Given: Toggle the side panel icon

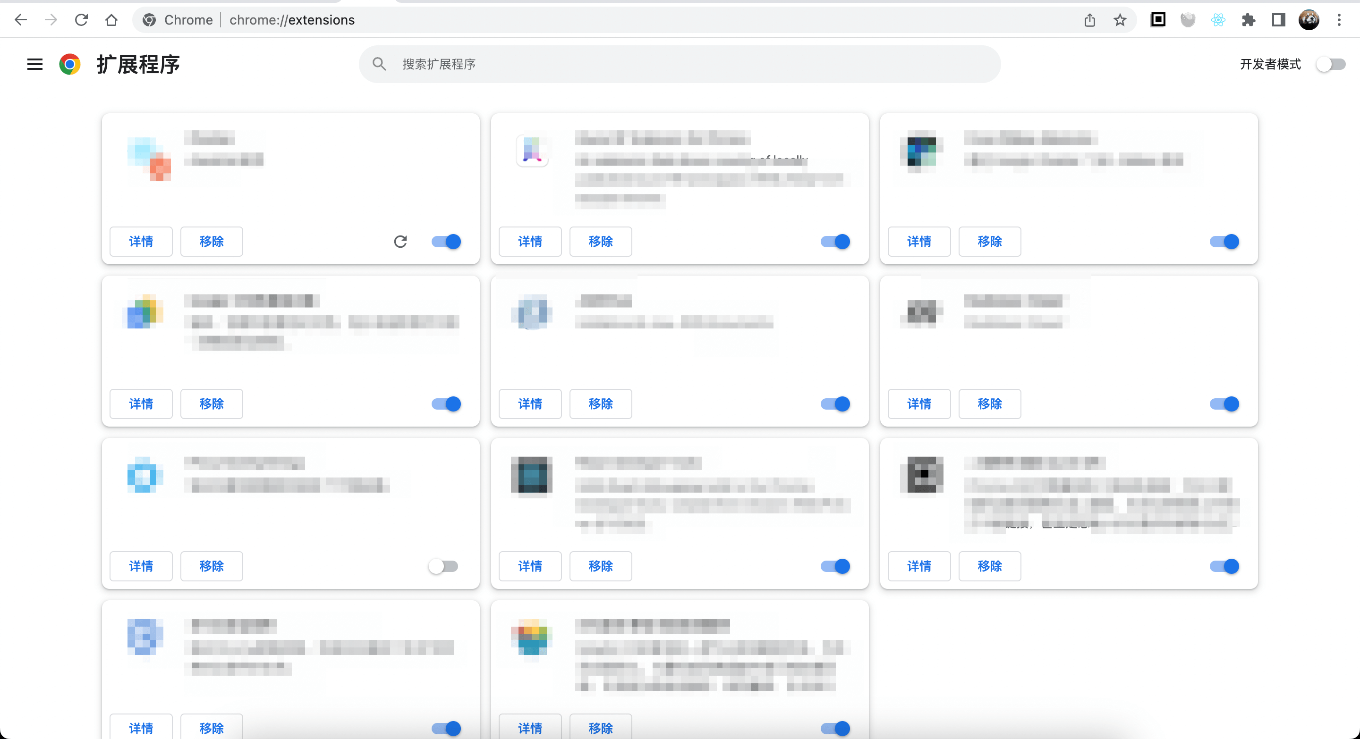Looking at the screenshot, I should point(1278,20).
